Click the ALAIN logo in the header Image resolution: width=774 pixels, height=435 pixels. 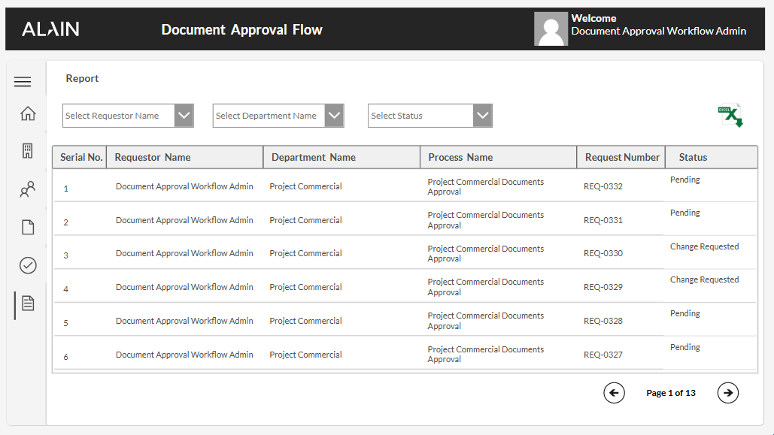tap(50, 29)
